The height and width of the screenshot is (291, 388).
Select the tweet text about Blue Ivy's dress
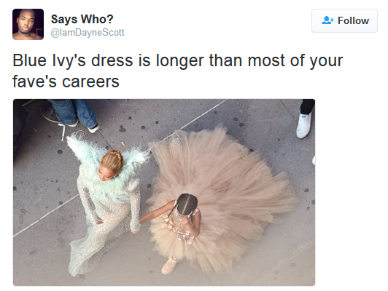coord(177,71)
